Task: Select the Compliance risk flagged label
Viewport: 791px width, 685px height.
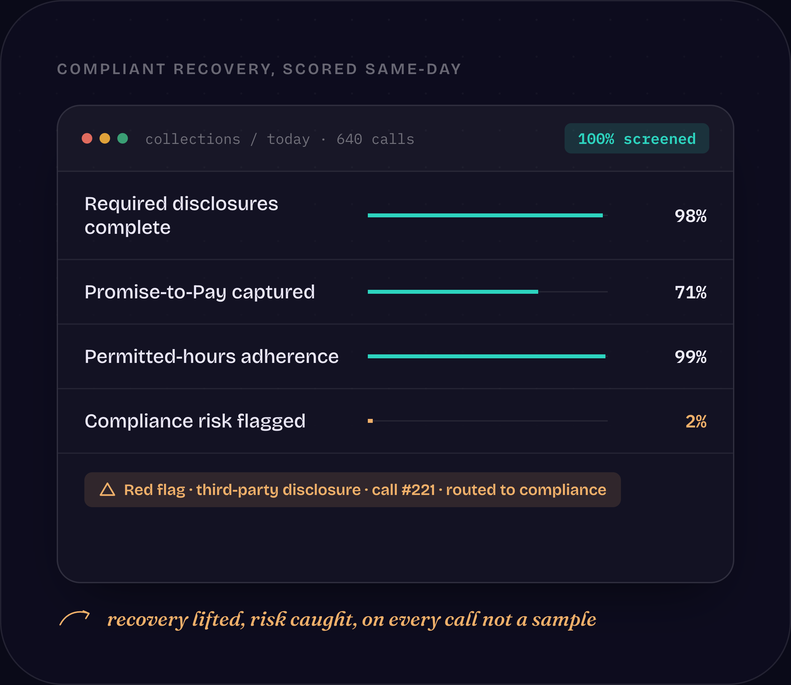Action: pos(195,421)
